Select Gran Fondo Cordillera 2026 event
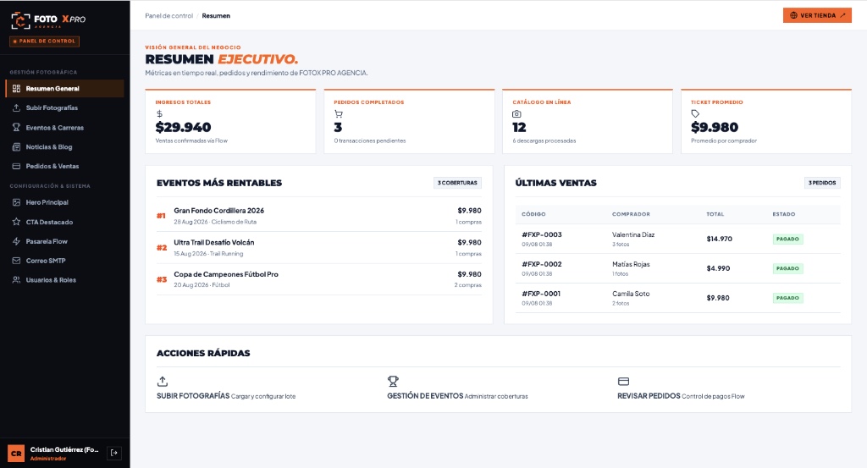Viewport: 867px width, 468px height. (219, 211)
